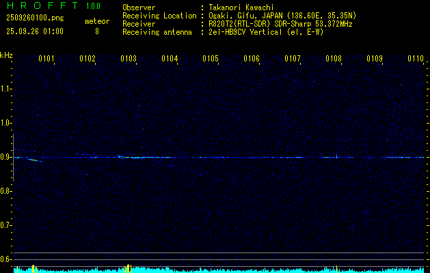
Task: Click receiver R820T2(RTL-SDR) SDR-Sharp 53.372MHz
Action: (x=280, y=24)
